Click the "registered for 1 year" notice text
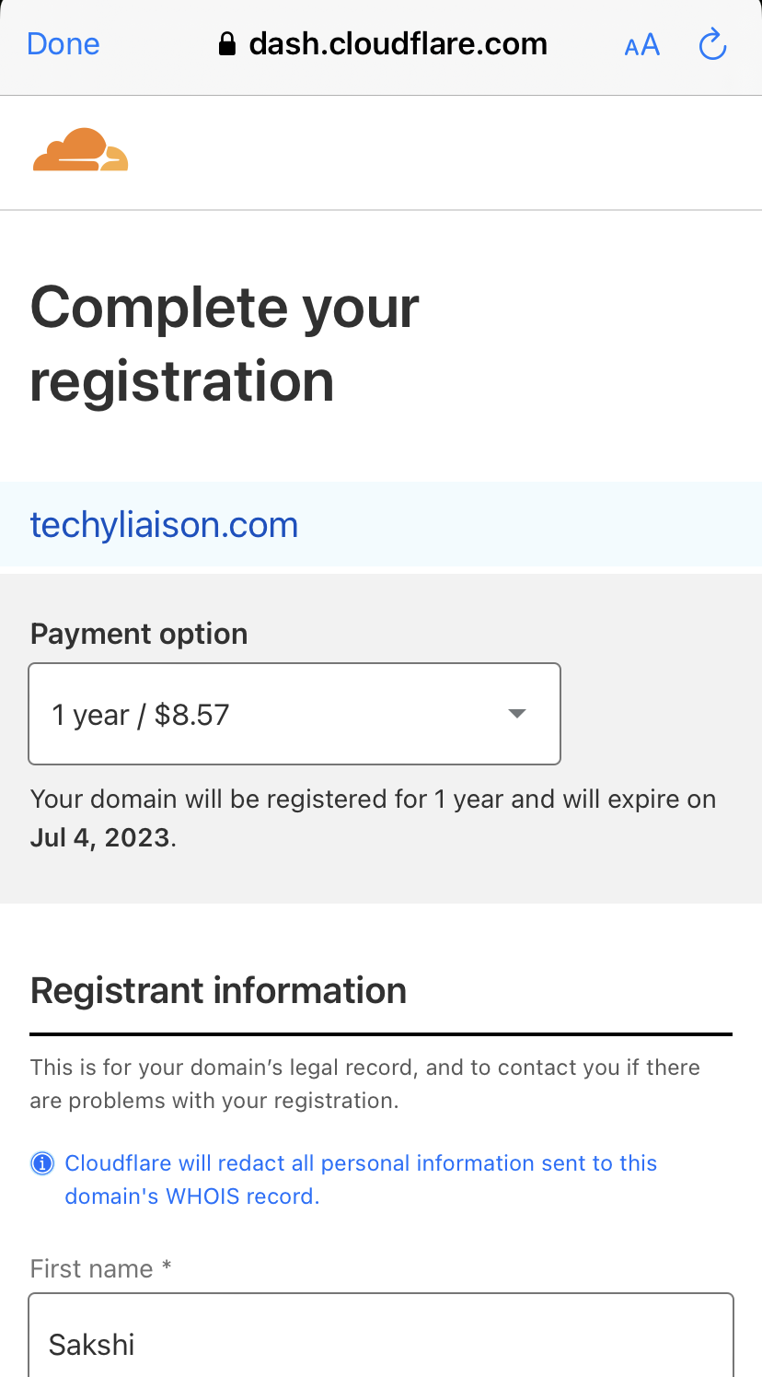 tap(373, 818)
